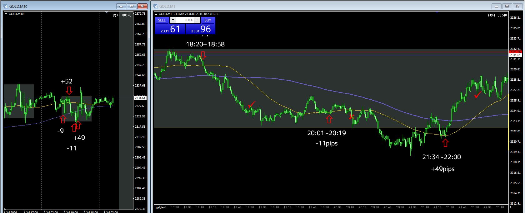
Task: Click the 20:01~20:19 text label on M1 chart
Action: (x=327, y=133)
